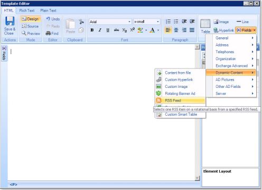Cut selection using scissors icon
The height and width of the screenshot is (190, 262).
(81, 22)
